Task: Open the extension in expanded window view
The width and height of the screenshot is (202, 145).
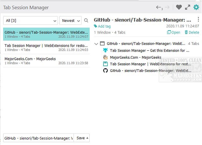Action: coord(187,7)
